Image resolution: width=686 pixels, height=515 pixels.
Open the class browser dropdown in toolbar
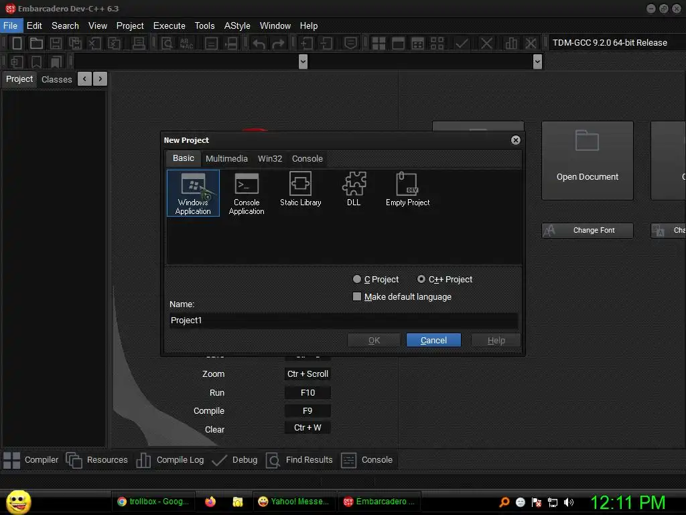click(303, 62)
